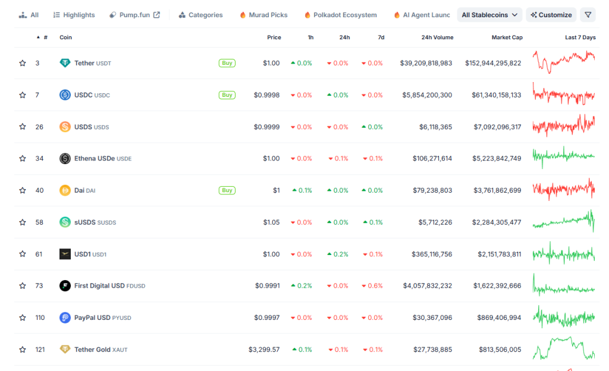The width and height of the screenshot is (609, 371).
Task: Toggle the Dai favorite star
Action: (x=23, y=190)
